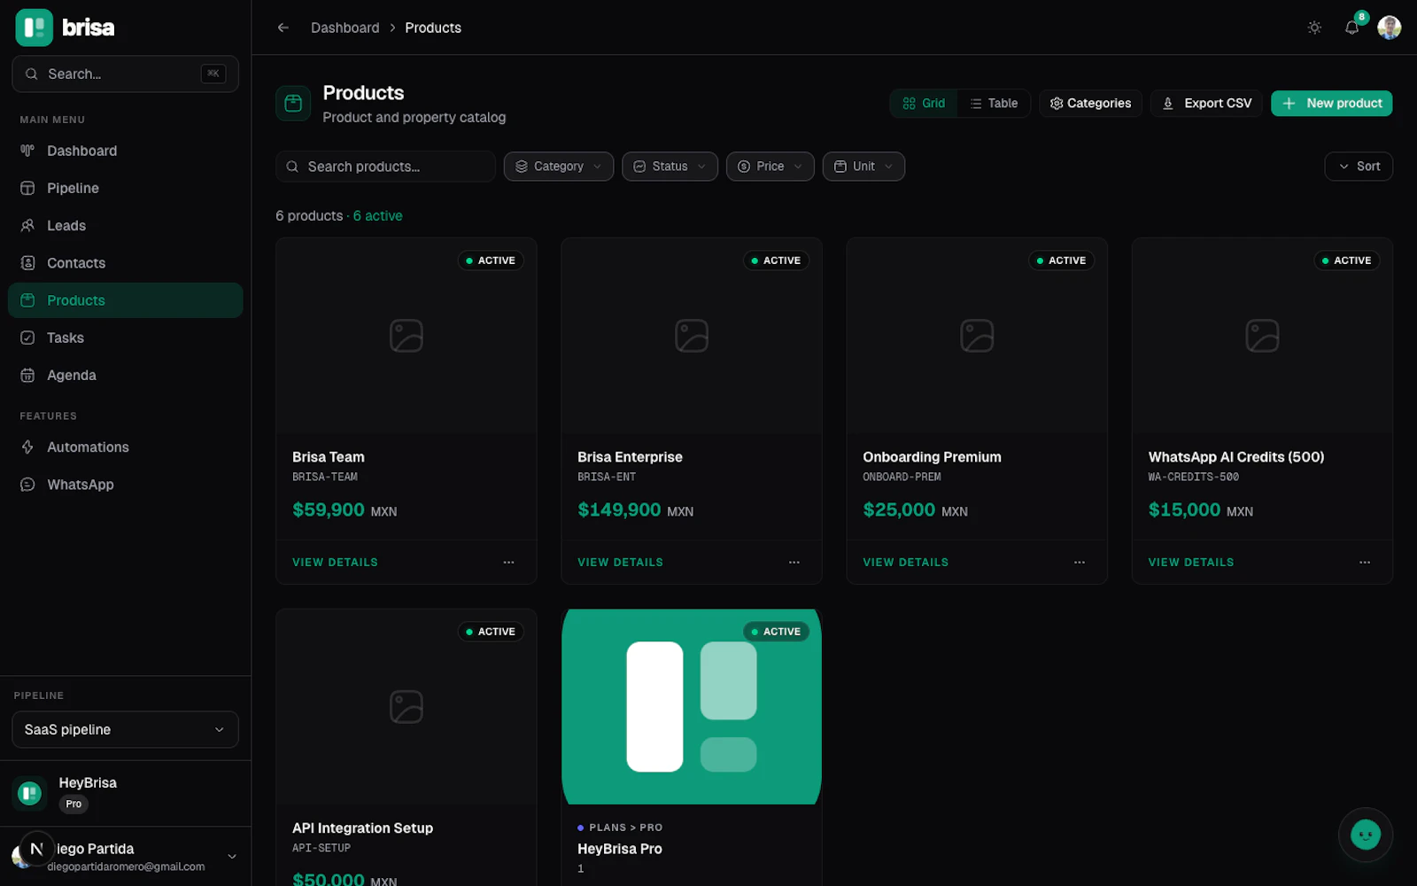View details of Brisa Team

pos(335,563)
